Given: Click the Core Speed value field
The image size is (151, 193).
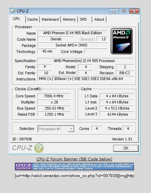Looking at the screenshot, I should click(54, 96).
